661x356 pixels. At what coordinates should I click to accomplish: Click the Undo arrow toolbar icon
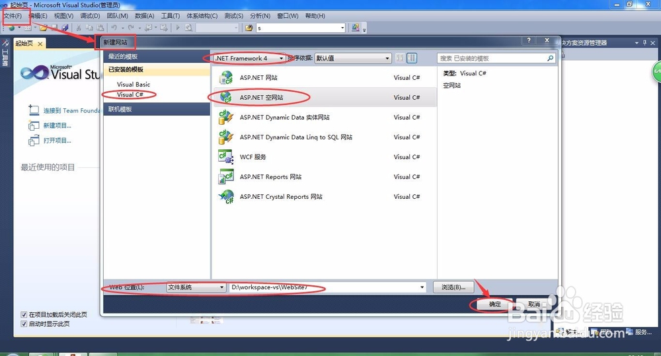(114, 28)
